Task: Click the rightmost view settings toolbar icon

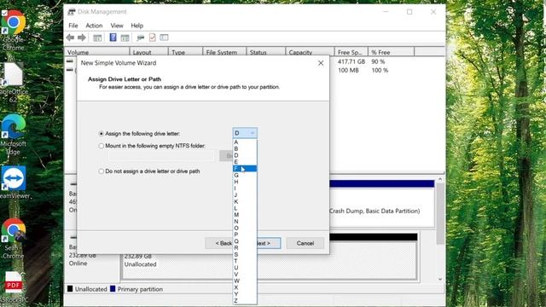Action: [164, 38]
